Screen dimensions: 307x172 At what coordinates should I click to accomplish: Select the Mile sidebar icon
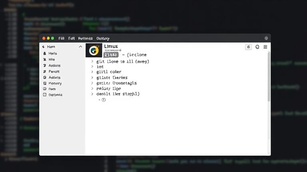45,59
